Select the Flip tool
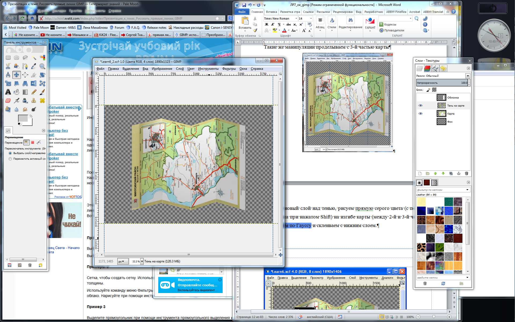The image size is (515, 322). coord(34,83)
